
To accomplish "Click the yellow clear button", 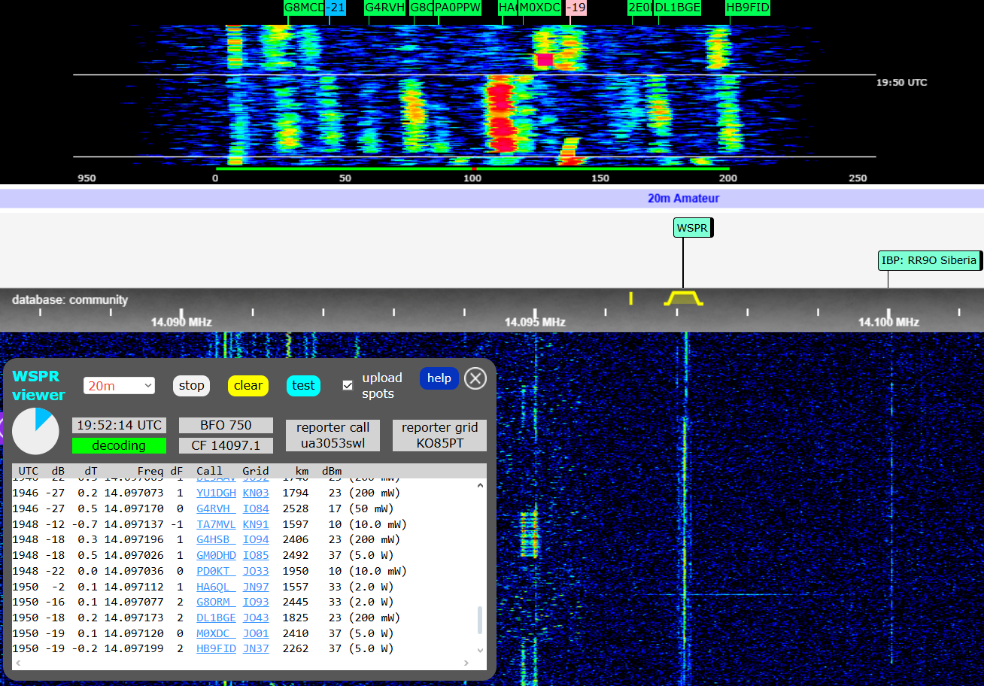I will 248,384.
